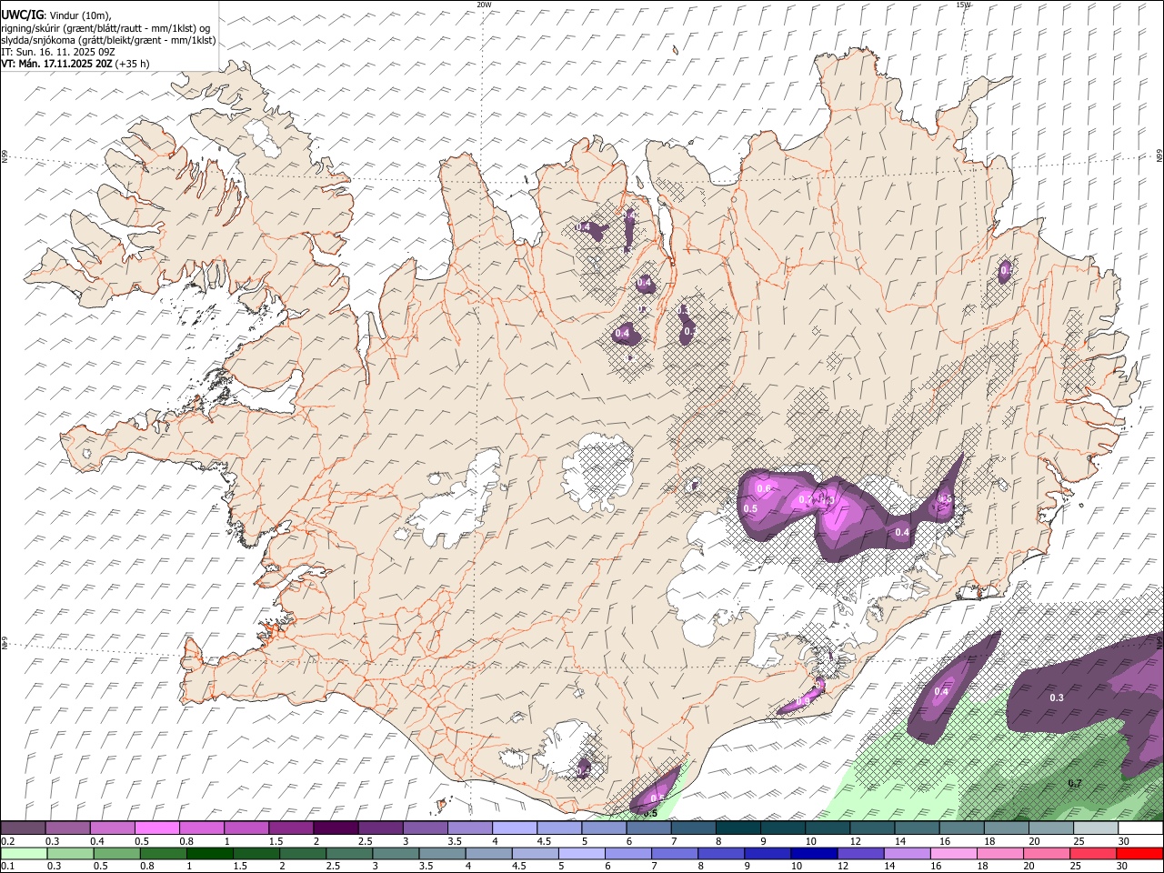This screenshot has width=1164, height=873.
Task: Click the 'VT: Mán. 17.11.2025 20Z (+35 h)' line
Action: [x=75, y=64]
